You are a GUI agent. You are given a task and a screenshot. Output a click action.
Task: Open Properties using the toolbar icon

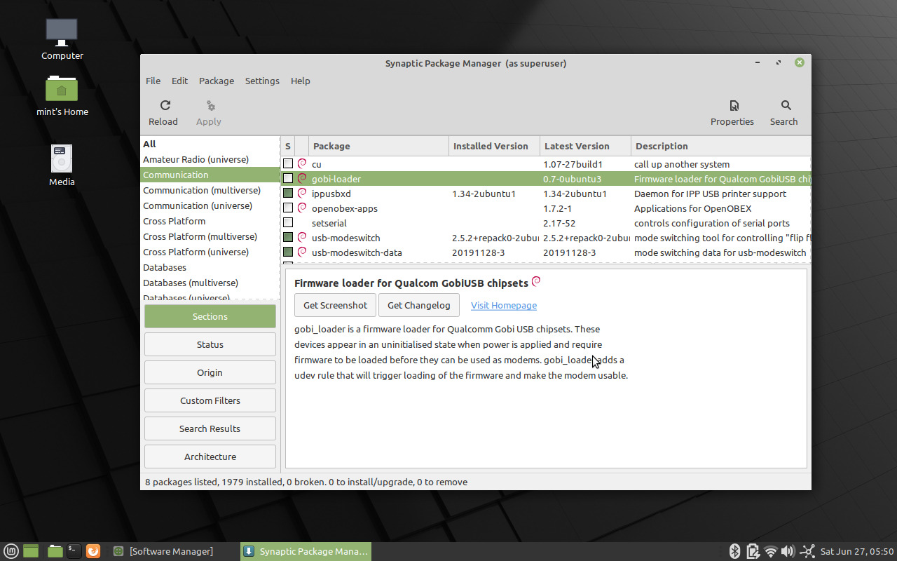732,112
